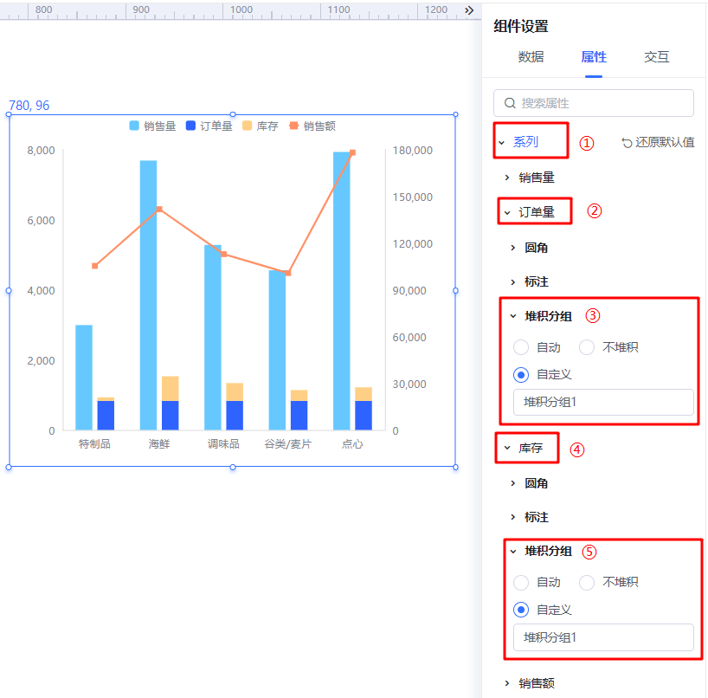Click the 点心 axis label
This screenshot has height=698, width=708.
pyautogui.click(x=352, y=444)
